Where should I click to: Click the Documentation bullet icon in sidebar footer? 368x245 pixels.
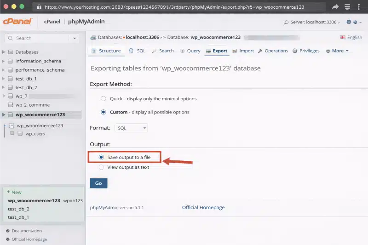(x=8, y=231)
